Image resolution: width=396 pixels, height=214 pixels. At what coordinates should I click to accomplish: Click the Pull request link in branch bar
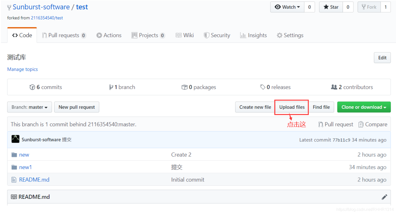pyautogui.click(x=336, y=124)
